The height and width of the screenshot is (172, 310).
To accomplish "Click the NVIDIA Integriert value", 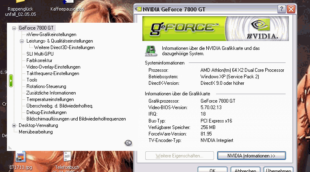I will click(217, 140).
